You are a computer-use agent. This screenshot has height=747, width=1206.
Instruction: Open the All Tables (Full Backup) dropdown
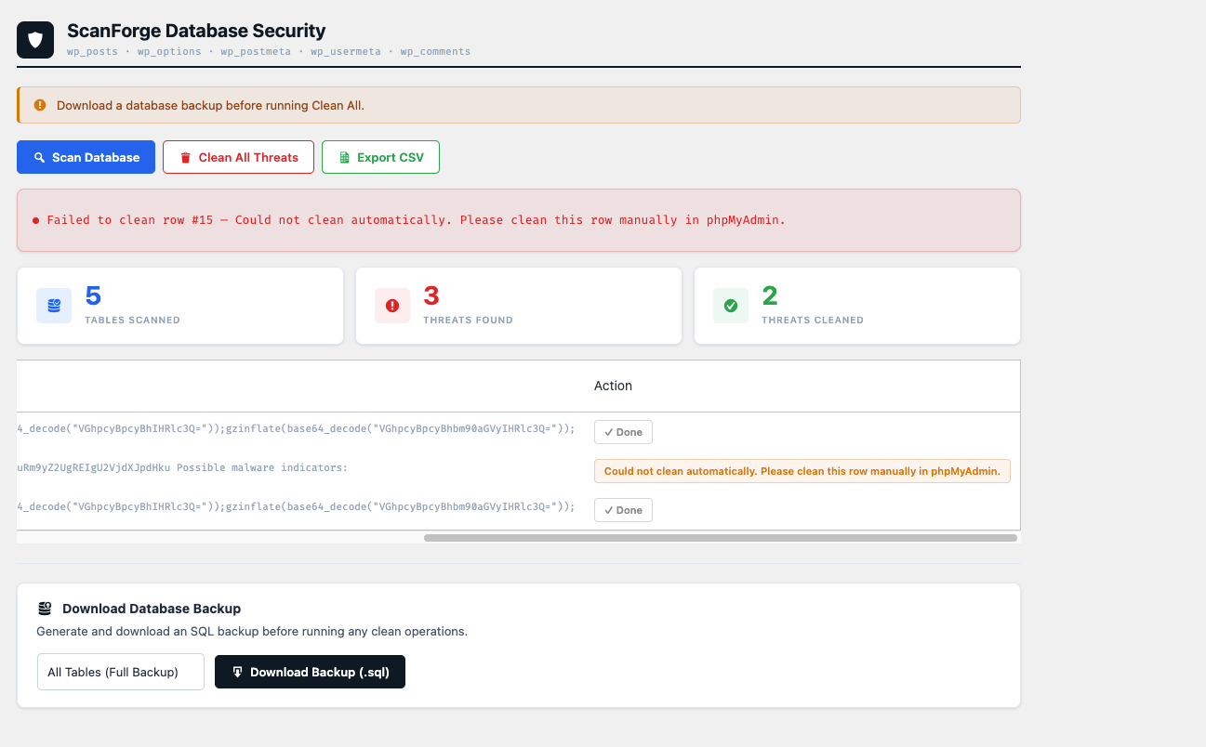(x=121, y=672)
